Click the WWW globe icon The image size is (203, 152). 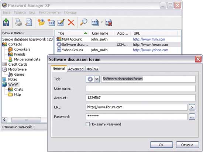4,84
